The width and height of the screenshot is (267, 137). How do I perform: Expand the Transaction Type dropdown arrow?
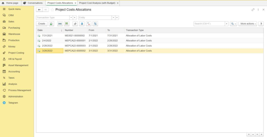(71, 18)
